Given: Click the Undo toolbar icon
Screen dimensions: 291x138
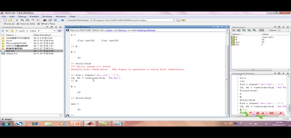Looking at the screenshot, I should (33, 20).
